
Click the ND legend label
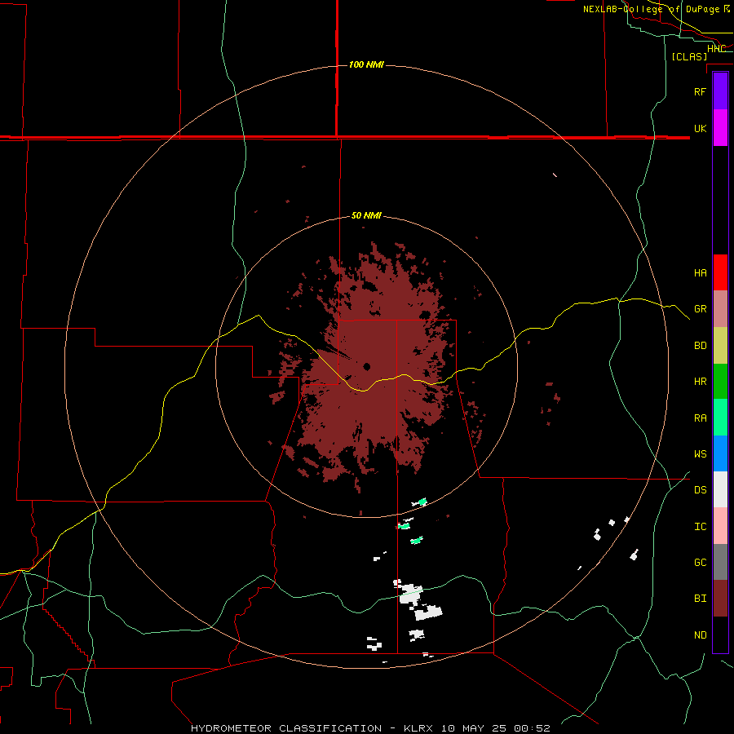[x=700, y=635]
